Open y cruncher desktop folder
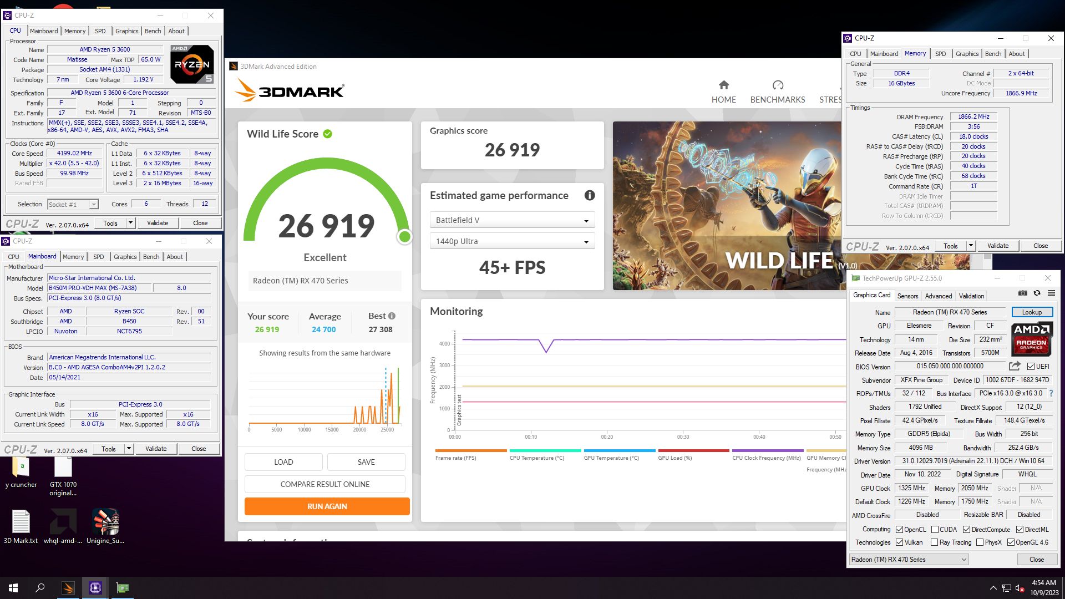Viewport: 1065px width, 599px height. click(x=21, y=473)
